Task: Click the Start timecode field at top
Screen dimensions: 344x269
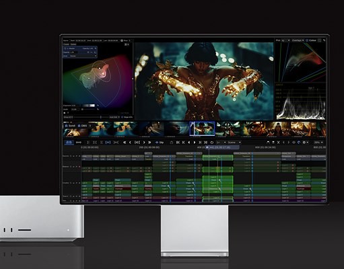Action: [80, 40]
